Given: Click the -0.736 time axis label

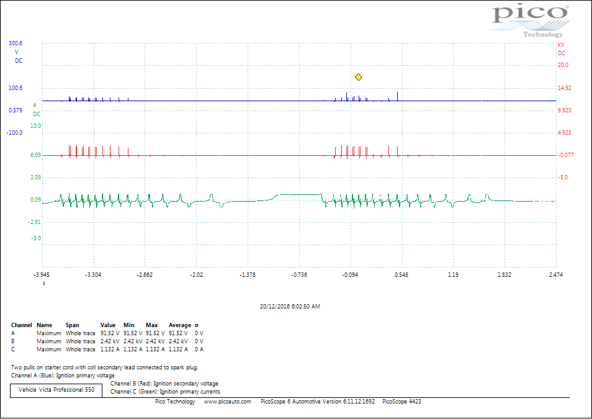Looking at the screenshot, I should coord(299,274).
